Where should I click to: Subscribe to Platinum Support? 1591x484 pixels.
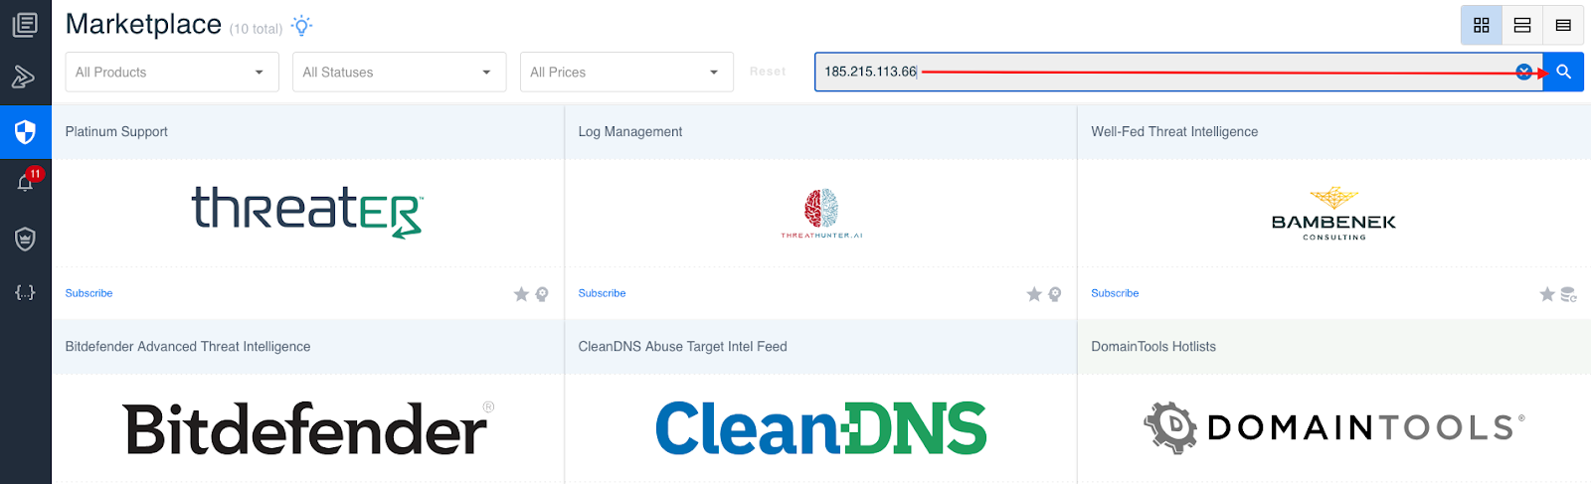click(x=88, y=293)
